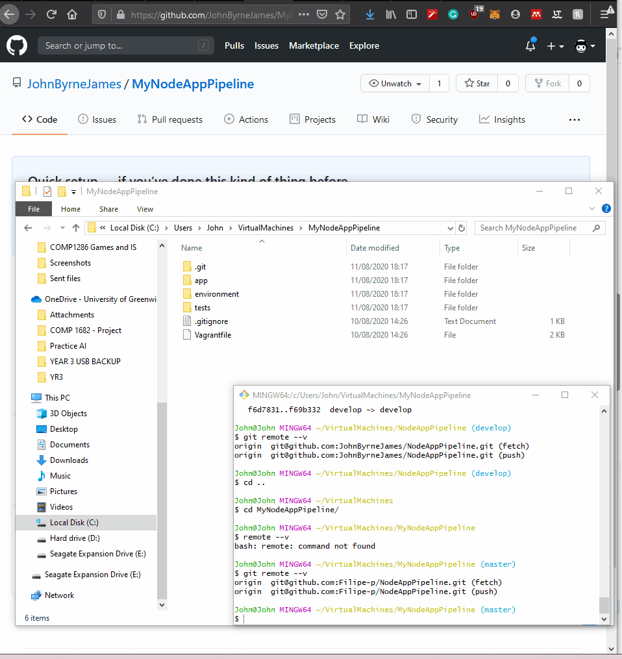
Task: Open MyNodeAppPipeline repository link
Action: pos(193,84)
